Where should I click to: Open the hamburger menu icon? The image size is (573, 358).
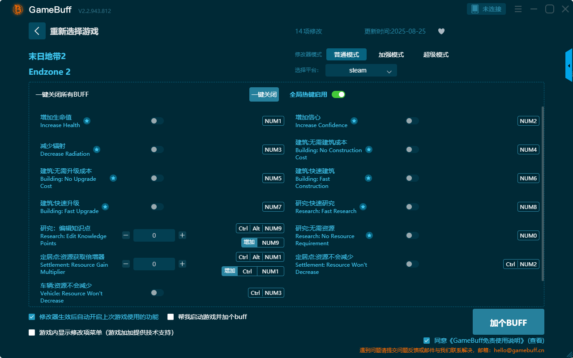tap(518, 9)
